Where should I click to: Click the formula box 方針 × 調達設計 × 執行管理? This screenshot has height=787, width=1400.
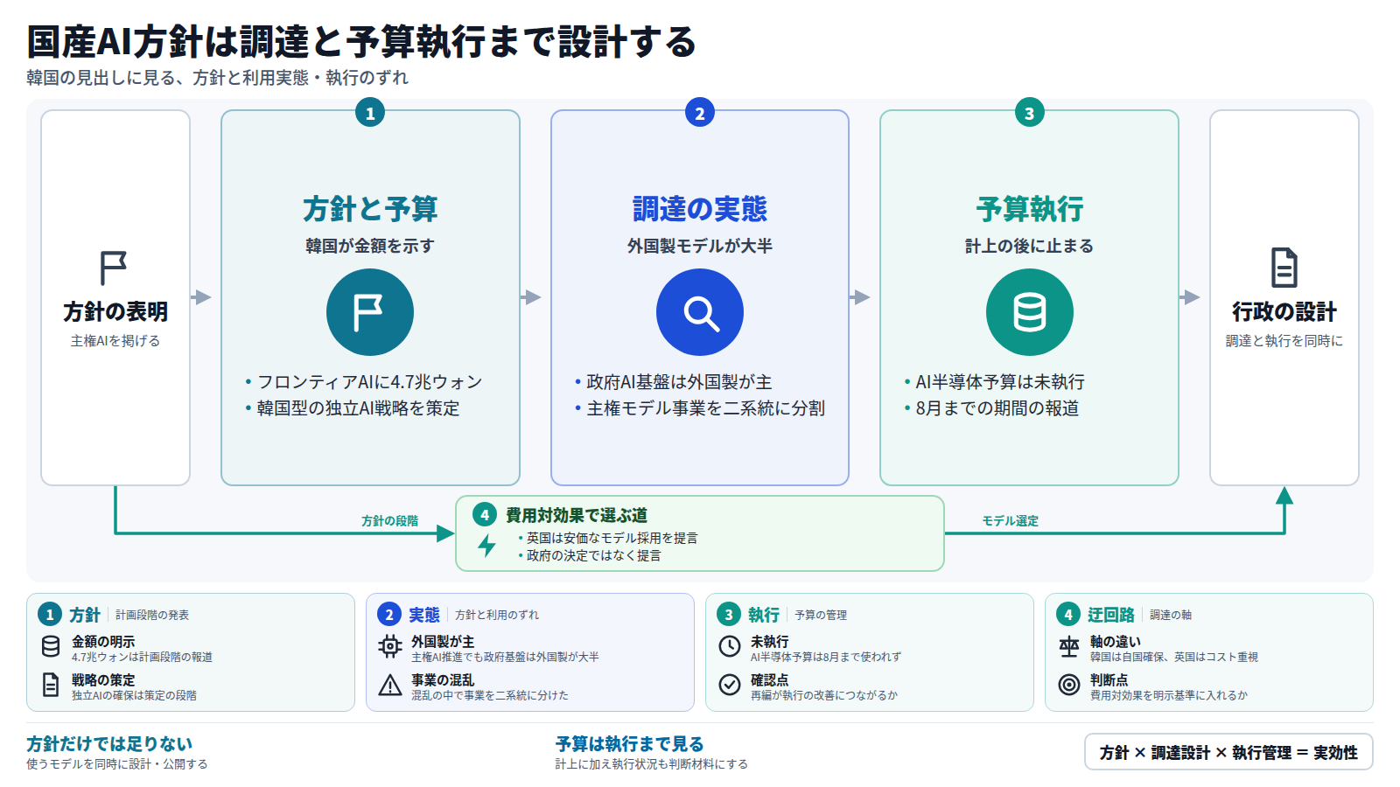[x=1228, y=752]
